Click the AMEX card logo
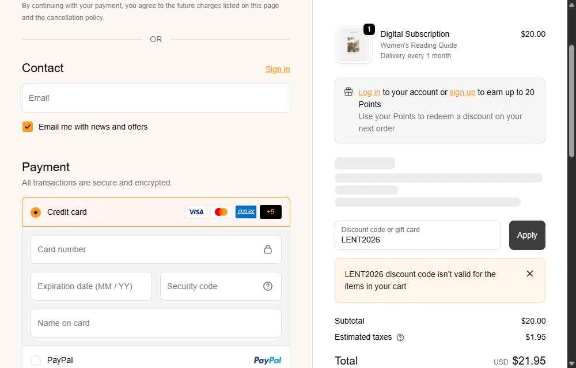Image resolution: width=576 pixels, height=368 pixels. point(246,212)
